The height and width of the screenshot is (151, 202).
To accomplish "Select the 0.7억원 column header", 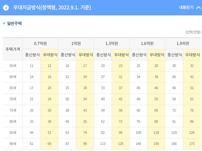I will (x=40, y=43).
